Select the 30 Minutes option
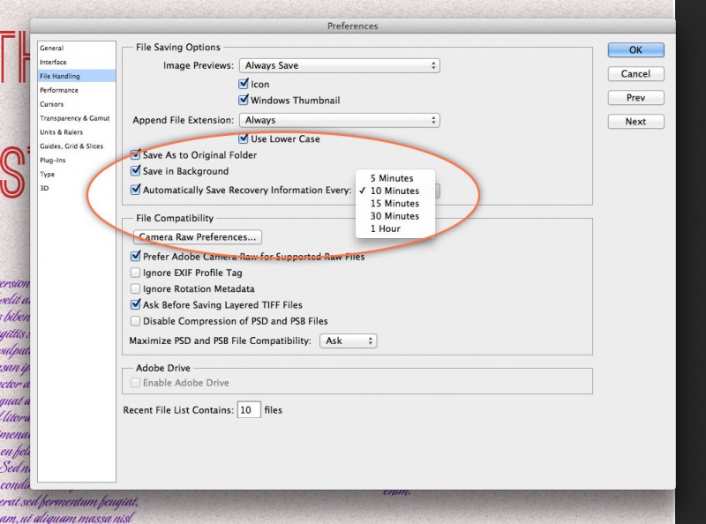The width and height of the screenshot is (706, 524). [x=394, y=216]
